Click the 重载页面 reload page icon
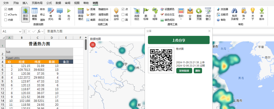The height and width of the screenshot is (109, 274). [199, 14]
